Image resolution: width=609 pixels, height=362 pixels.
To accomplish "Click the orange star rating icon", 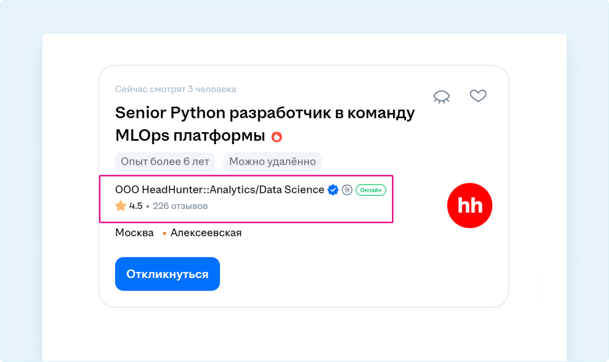I will (121, 206).
